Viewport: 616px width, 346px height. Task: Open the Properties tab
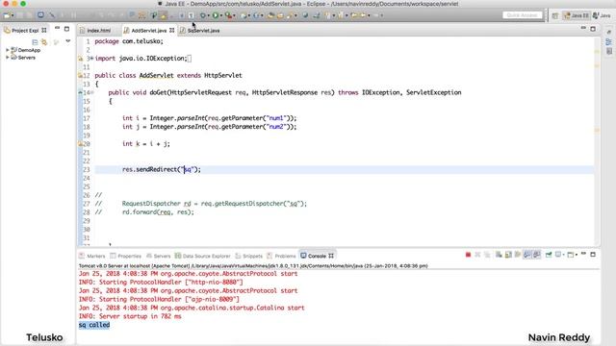[129, 256]
